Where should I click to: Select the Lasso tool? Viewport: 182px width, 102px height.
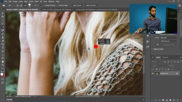3,24
